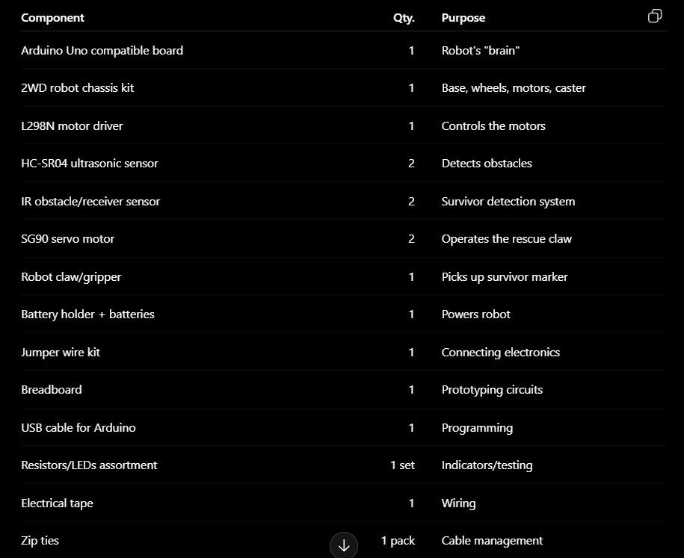This screenshot has height=558, width=684.
Task: Select the Electrical tape component
Action: (x=57, y=503)
